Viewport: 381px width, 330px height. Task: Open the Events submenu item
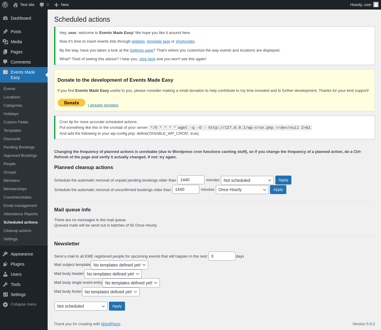tap(10, 89)
